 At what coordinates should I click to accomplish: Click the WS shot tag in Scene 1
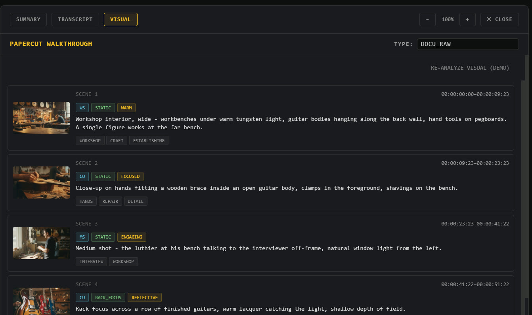[82, 108]
